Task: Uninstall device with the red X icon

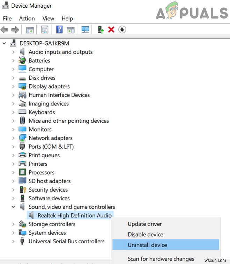Action: coord(111,30)
